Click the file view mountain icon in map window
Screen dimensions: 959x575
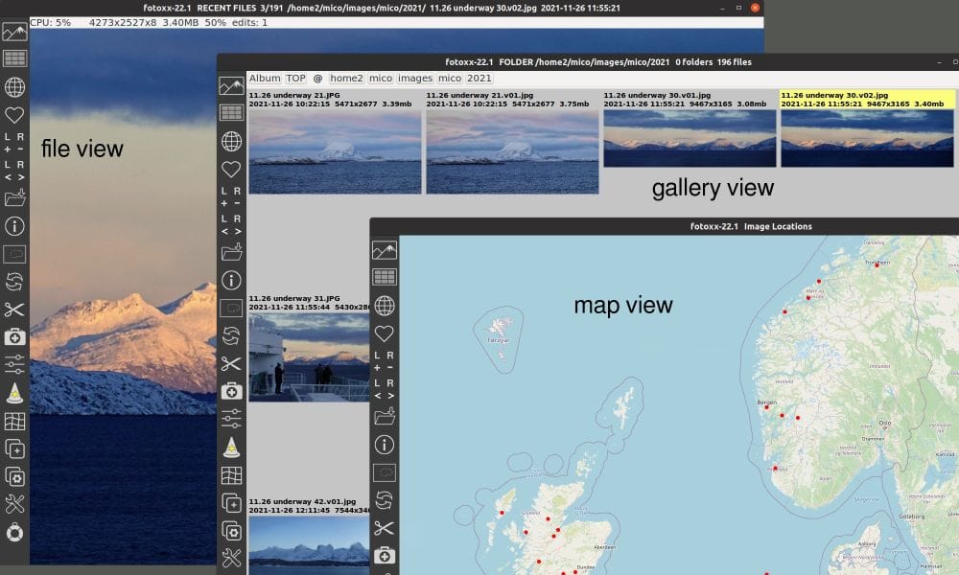pos(385,250)
